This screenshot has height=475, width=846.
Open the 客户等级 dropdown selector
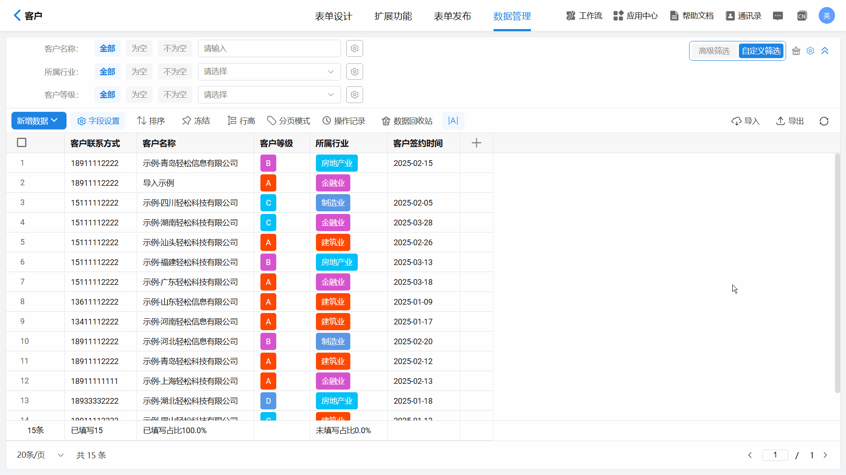(x=269, y=95)
